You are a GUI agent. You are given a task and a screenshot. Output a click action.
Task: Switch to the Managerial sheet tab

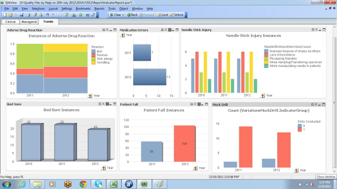point(29,22)
